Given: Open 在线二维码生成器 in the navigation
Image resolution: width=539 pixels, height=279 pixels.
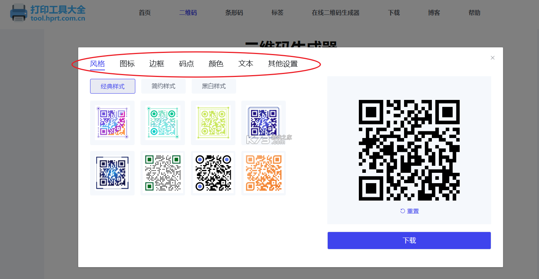Looking at the screenshot, I should (x=336, y=13).
